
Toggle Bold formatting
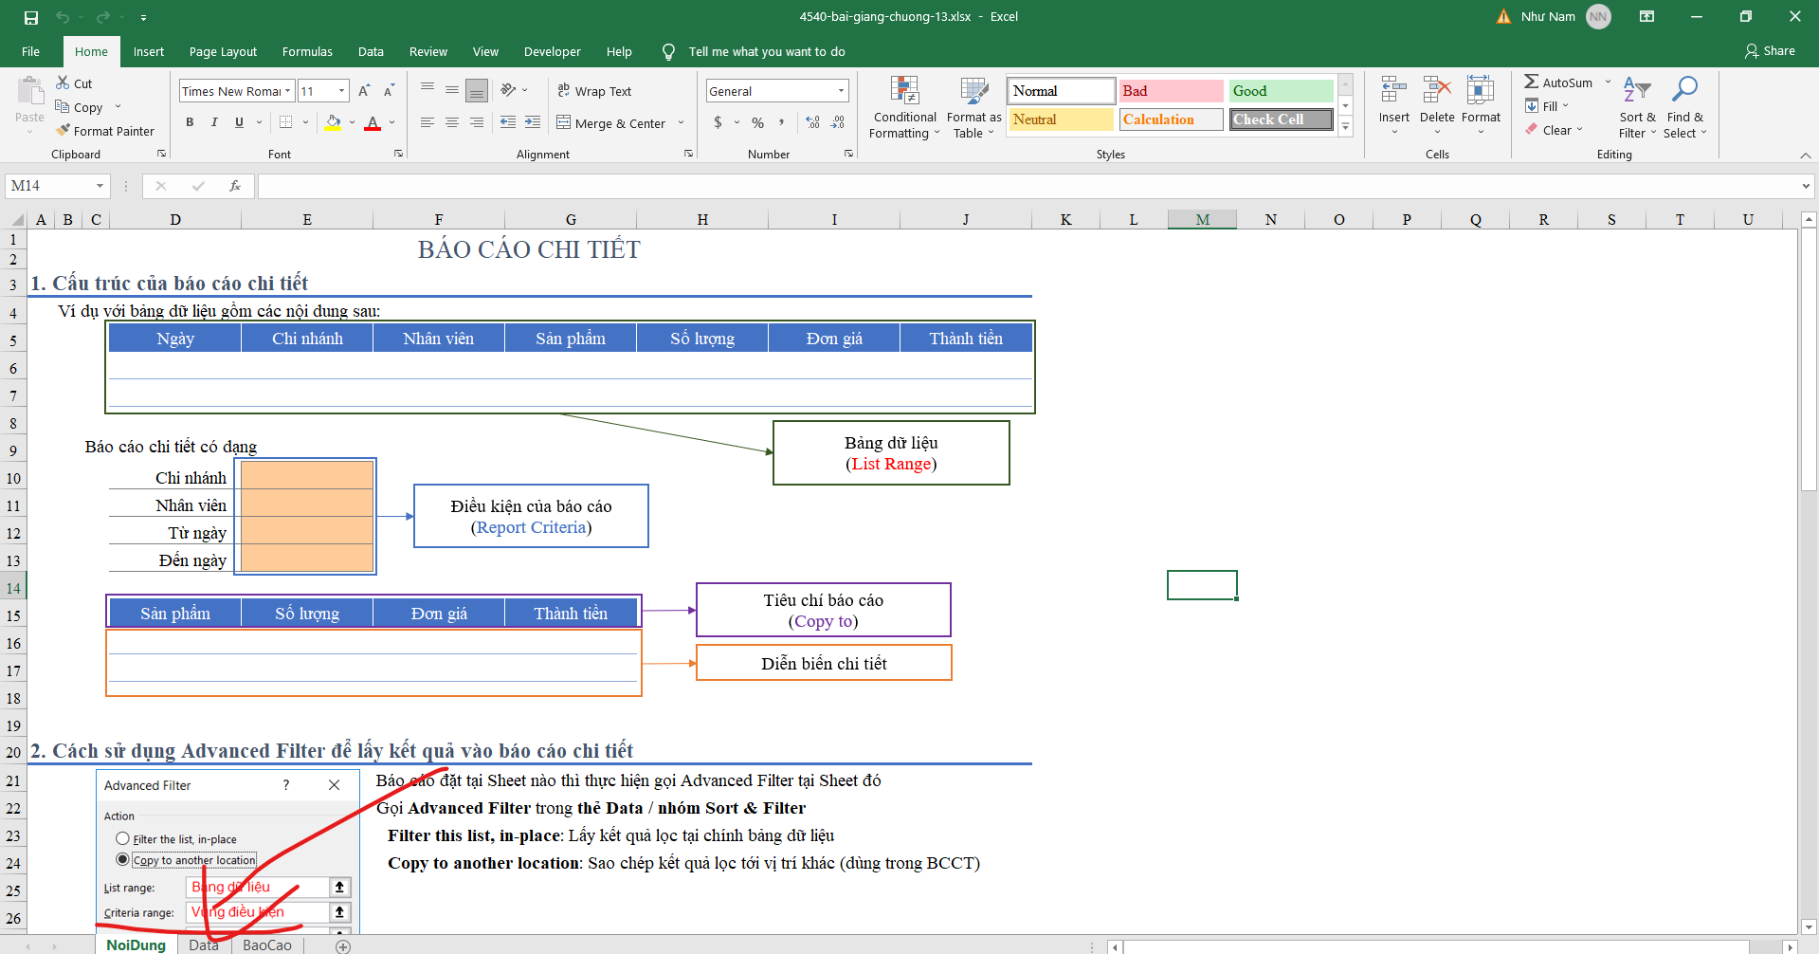point(190,122)
